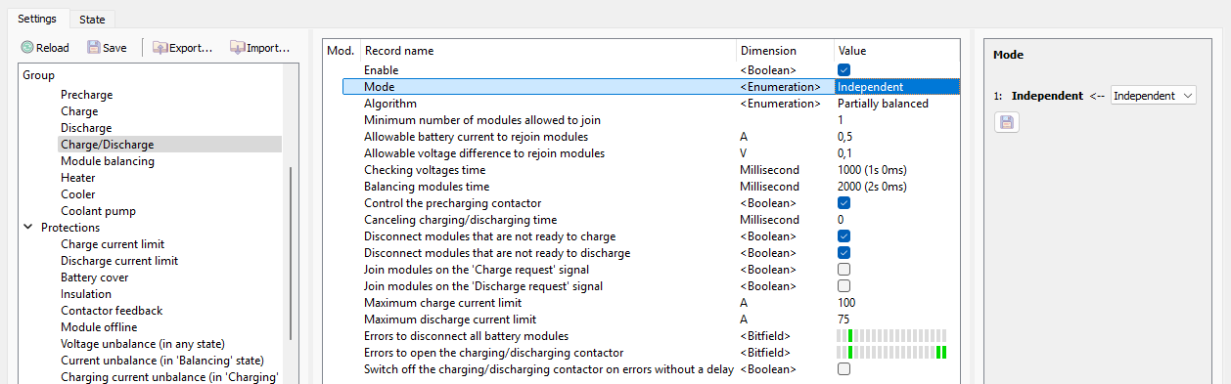Viewport: 1231px width, 384px height.
Task: Select Charging current unbalance item
Action: tap(169, 377)
